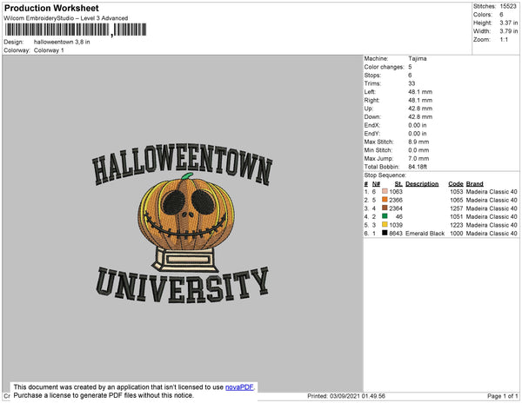Click the Width value 3.79 in

[509, 31]
